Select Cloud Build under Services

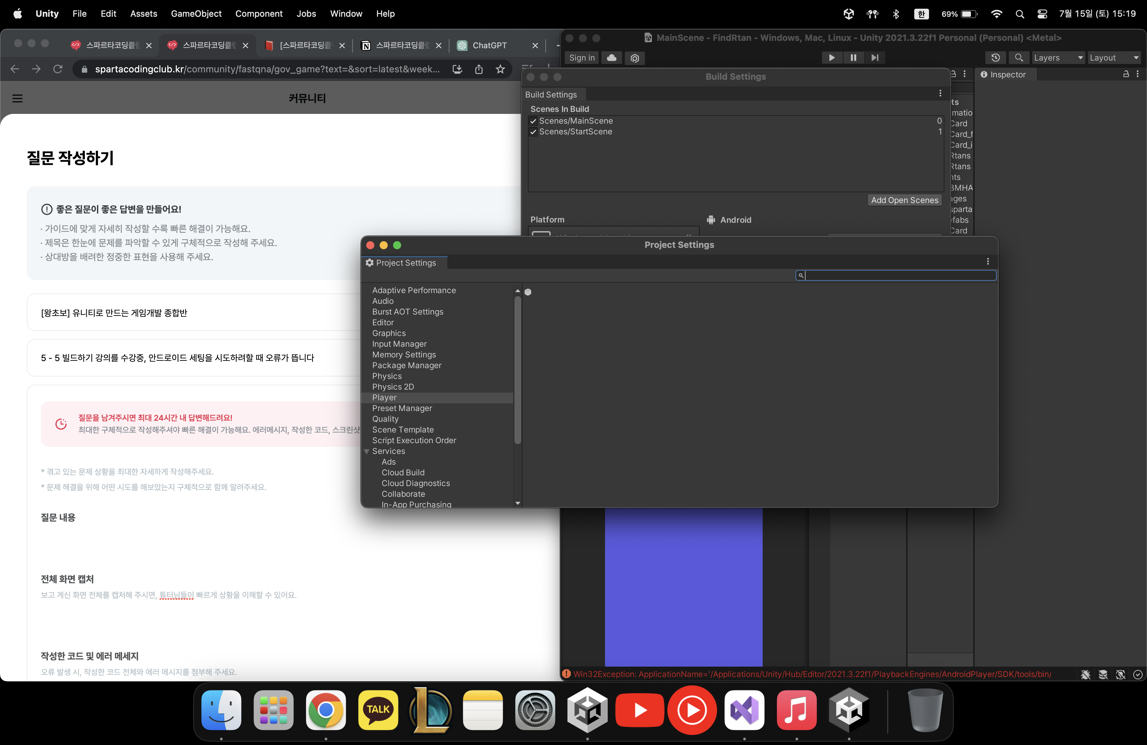(403, 473)
